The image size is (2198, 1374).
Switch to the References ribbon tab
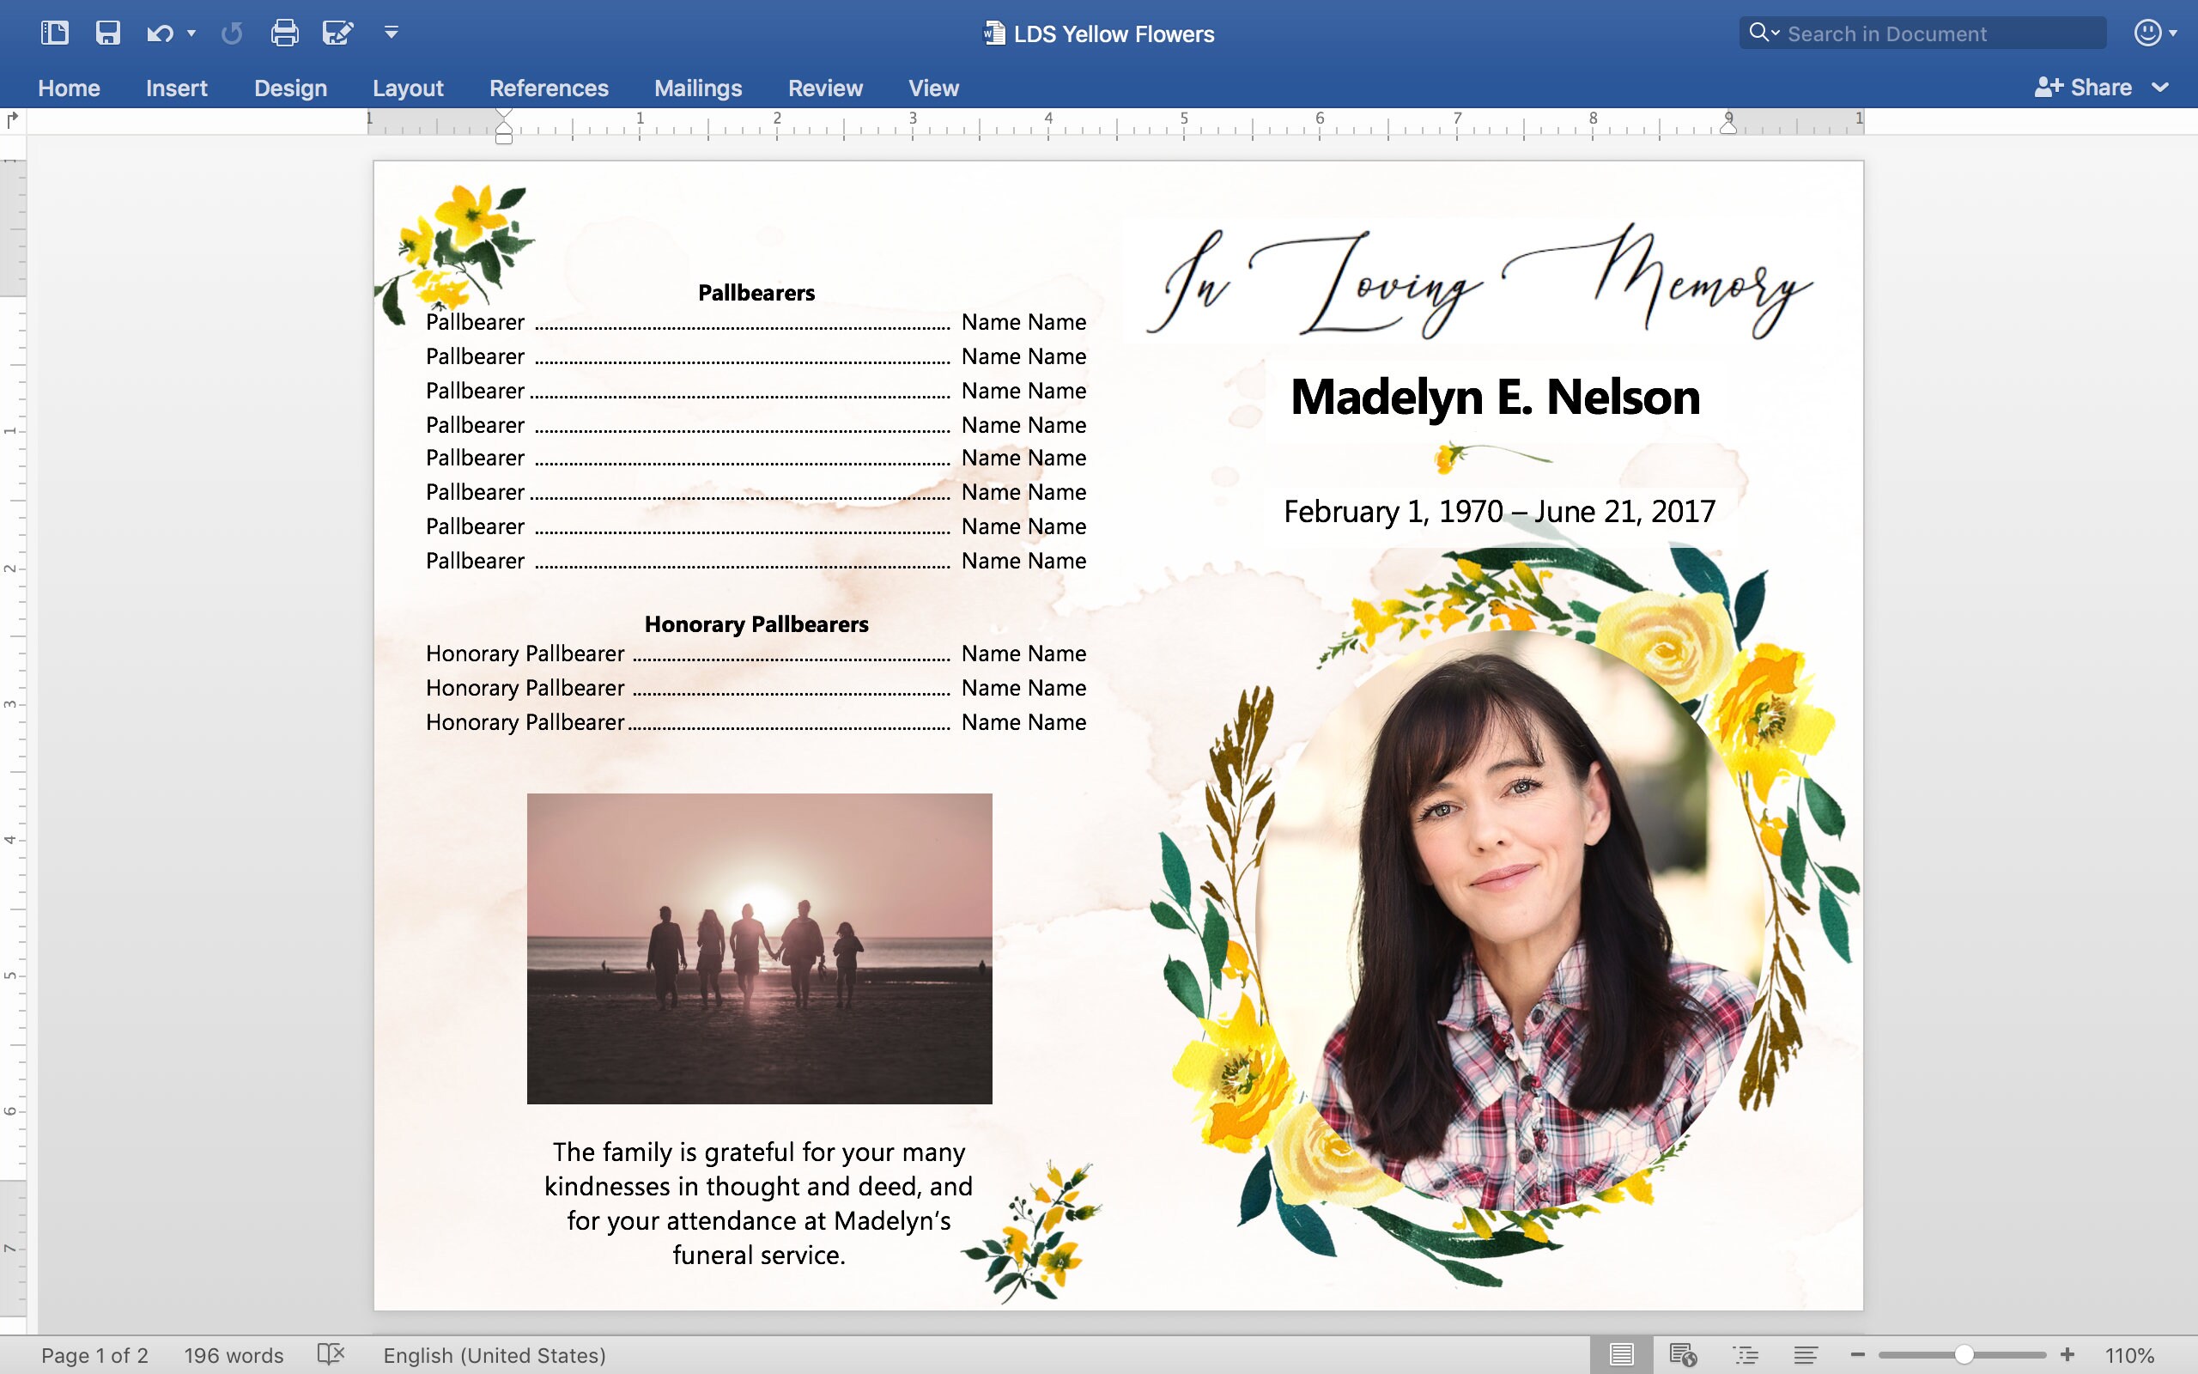click(549, 88)
